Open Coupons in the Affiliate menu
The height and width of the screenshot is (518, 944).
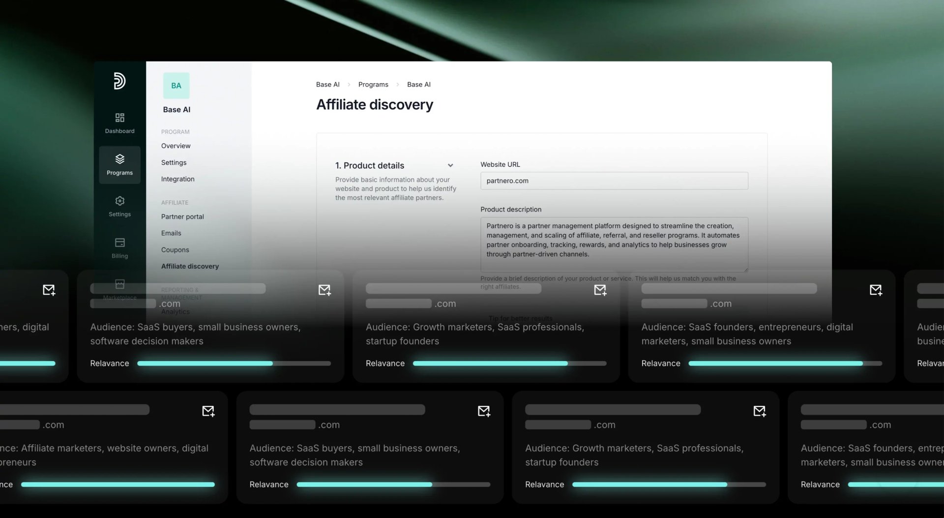[175, 250]
